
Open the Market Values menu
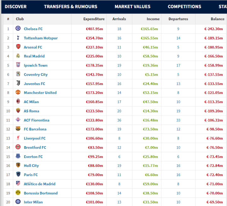[x=133, y=7]
